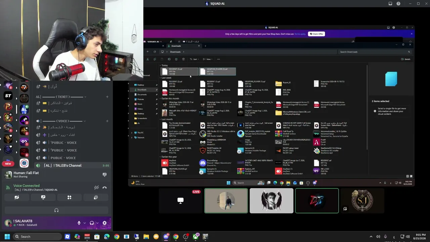Mute microphone in Discord user panel
Viewport: 430px width, 242px height.
tap(79, 223)
